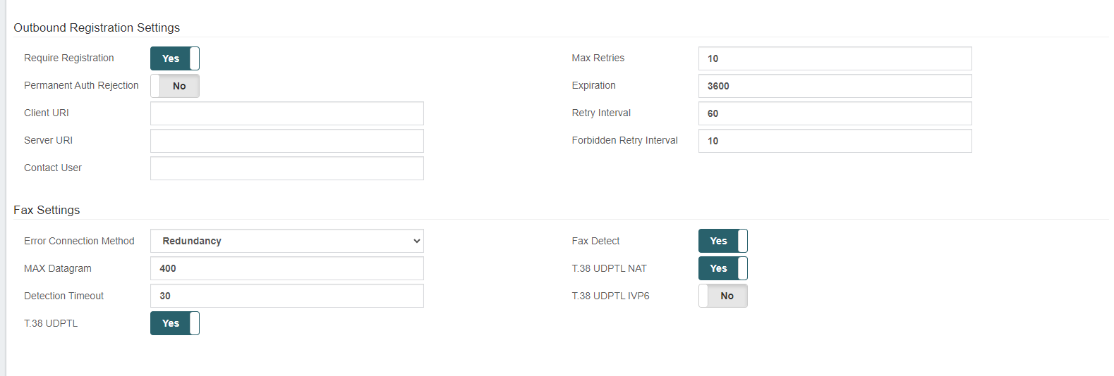Click the Max Retries field
This screenshot has width=1114, height=376.
click(835, 58)
